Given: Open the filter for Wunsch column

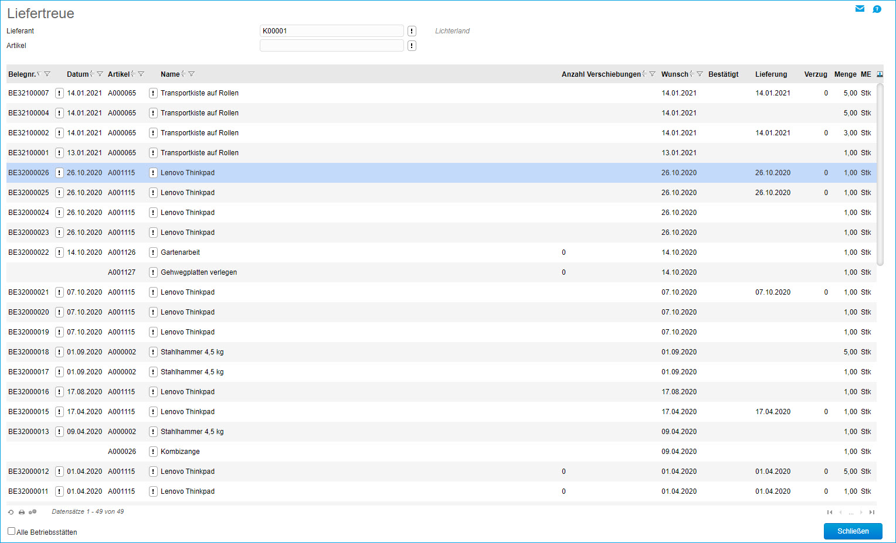Looking at the screenshot, I should pos(700,74).
